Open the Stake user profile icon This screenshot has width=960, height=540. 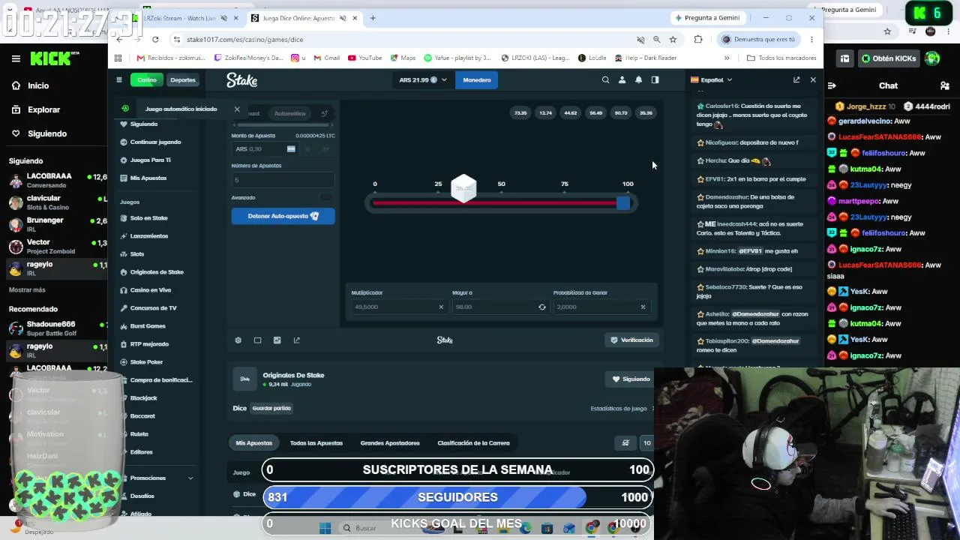[622, 79]
